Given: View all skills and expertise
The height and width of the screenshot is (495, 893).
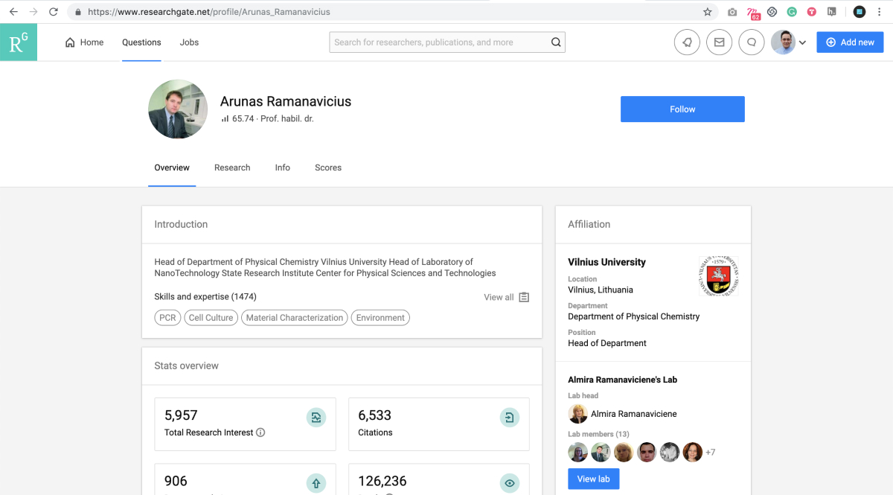Looking at the screenshot, I should point(506,297).
